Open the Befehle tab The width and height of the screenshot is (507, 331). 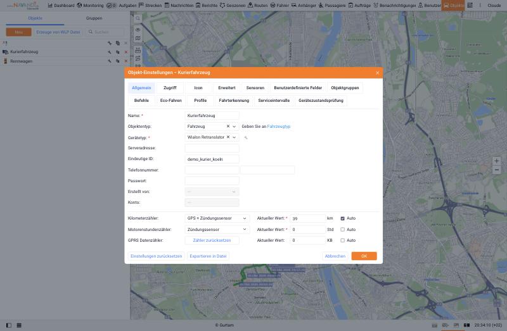click(141, 101)
